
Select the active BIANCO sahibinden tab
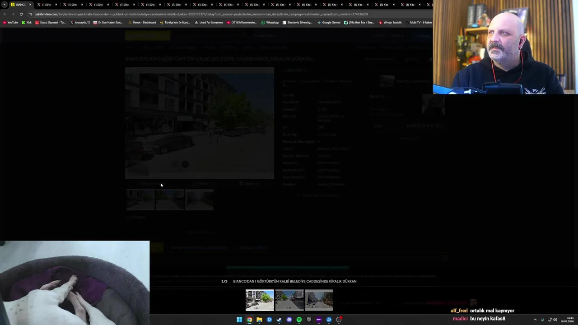click(x=21, y=5)
